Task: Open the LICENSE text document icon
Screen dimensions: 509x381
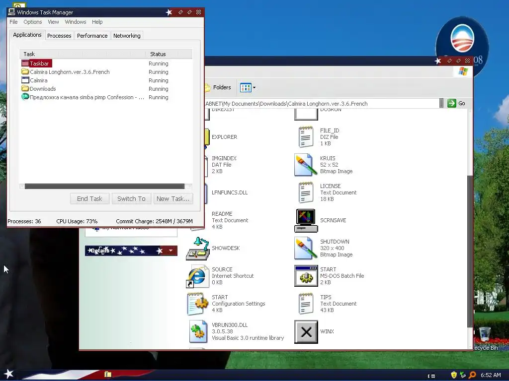Action: click(306, 193)
